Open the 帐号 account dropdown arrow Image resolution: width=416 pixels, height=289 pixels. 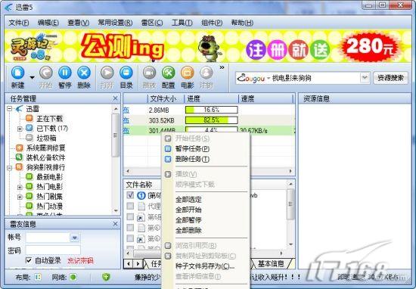pos(75,238)
